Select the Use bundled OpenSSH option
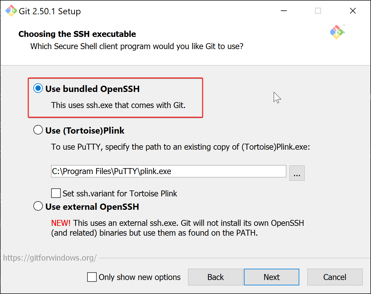371x294 pixels. tap(38, 88)
